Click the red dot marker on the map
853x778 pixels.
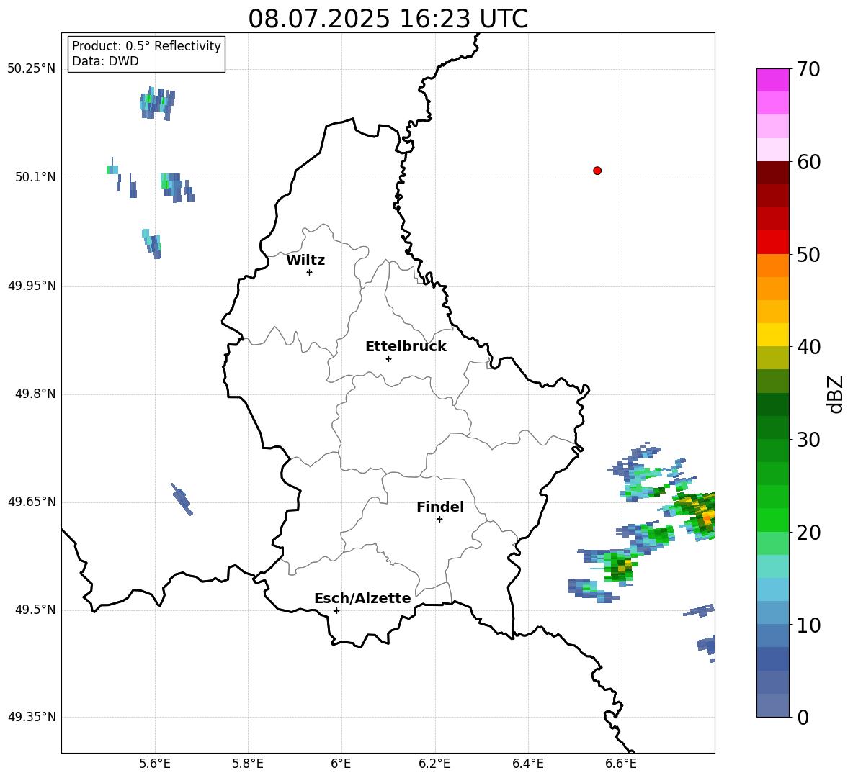[597, 171]
